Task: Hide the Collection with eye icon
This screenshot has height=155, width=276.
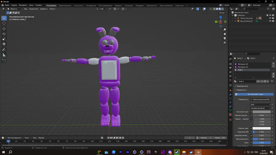Action: (270, 15)
